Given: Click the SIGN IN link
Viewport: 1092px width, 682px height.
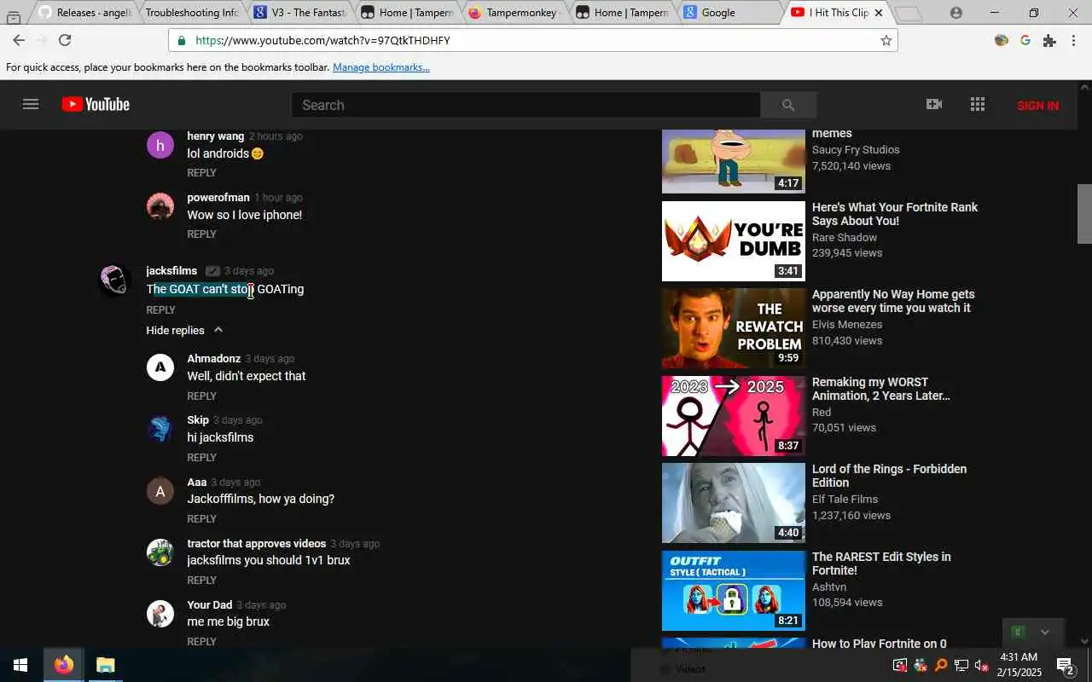Looking at the screenshot, I should click(1037, 106).
